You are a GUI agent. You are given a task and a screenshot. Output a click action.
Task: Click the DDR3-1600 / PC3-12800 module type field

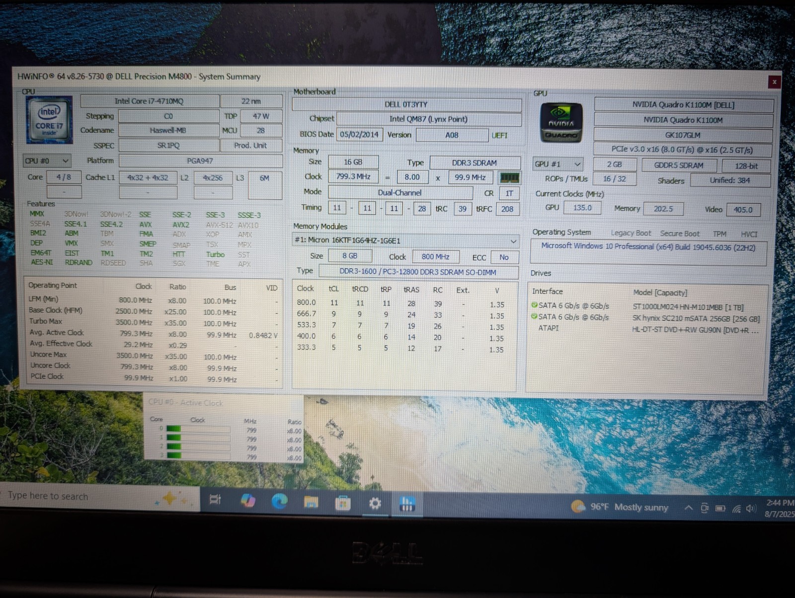[418, 272]
